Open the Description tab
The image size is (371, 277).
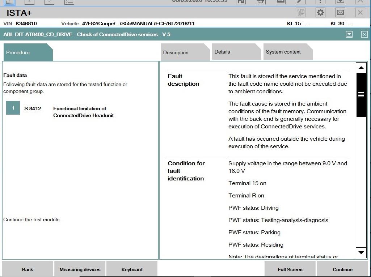pyautogui.click(x=185, y=52)
